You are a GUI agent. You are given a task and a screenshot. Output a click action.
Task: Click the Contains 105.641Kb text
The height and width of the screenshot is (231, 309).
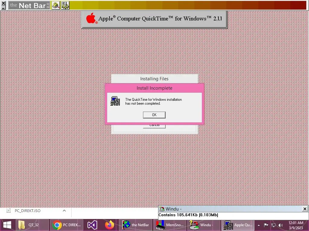188,215
